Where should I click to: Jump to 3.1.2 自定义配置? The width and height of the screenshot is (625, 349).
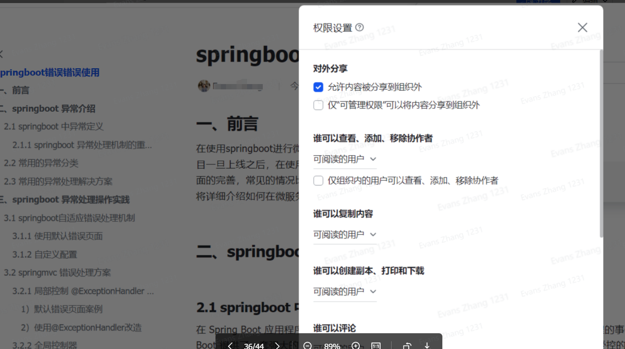coord(44,254)
